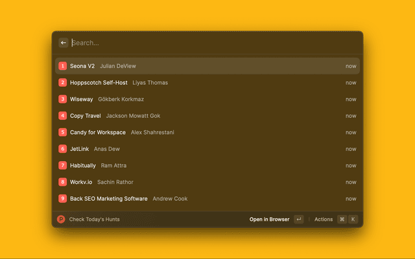Select the Workv.io title

[81, 182]
